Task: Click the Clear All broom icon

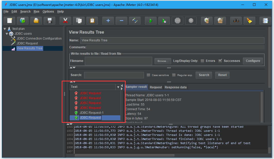Action: click(x=220, y=21)
